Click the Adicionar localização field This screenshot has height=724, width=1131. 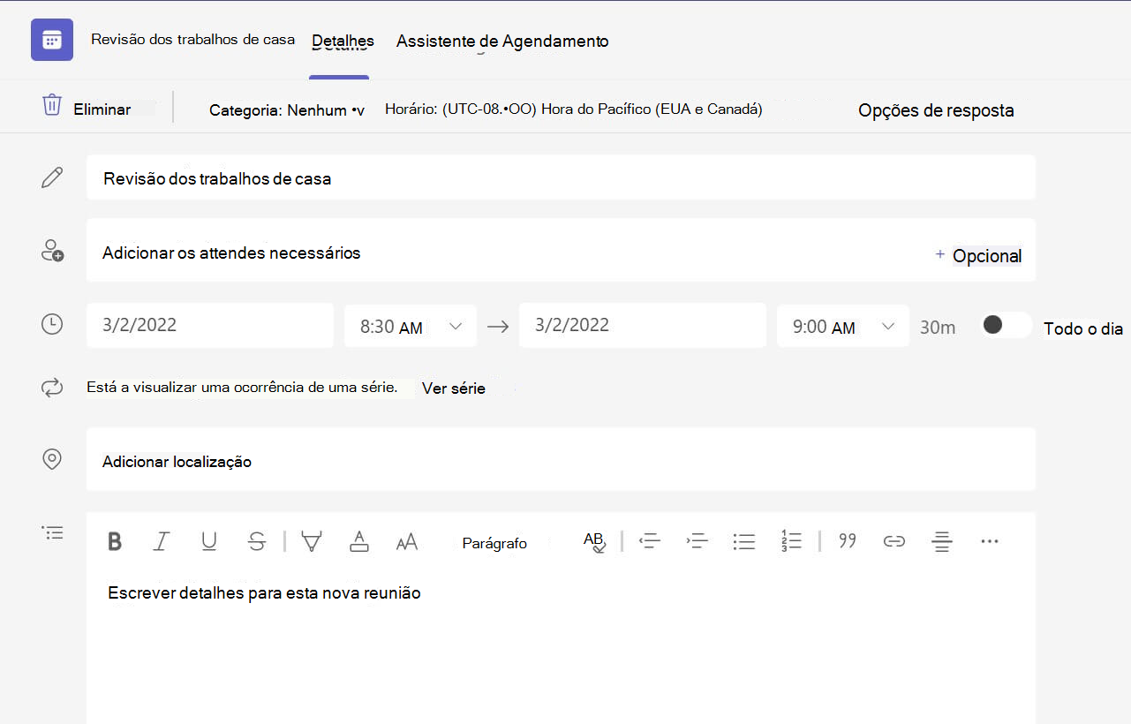[561, 459]
